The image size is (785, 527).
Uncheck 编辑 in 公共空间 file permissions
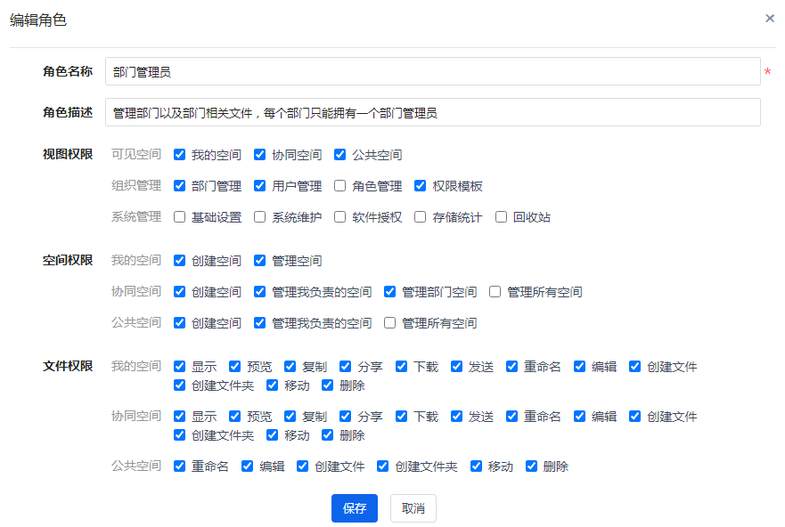(x=248, y=466)
